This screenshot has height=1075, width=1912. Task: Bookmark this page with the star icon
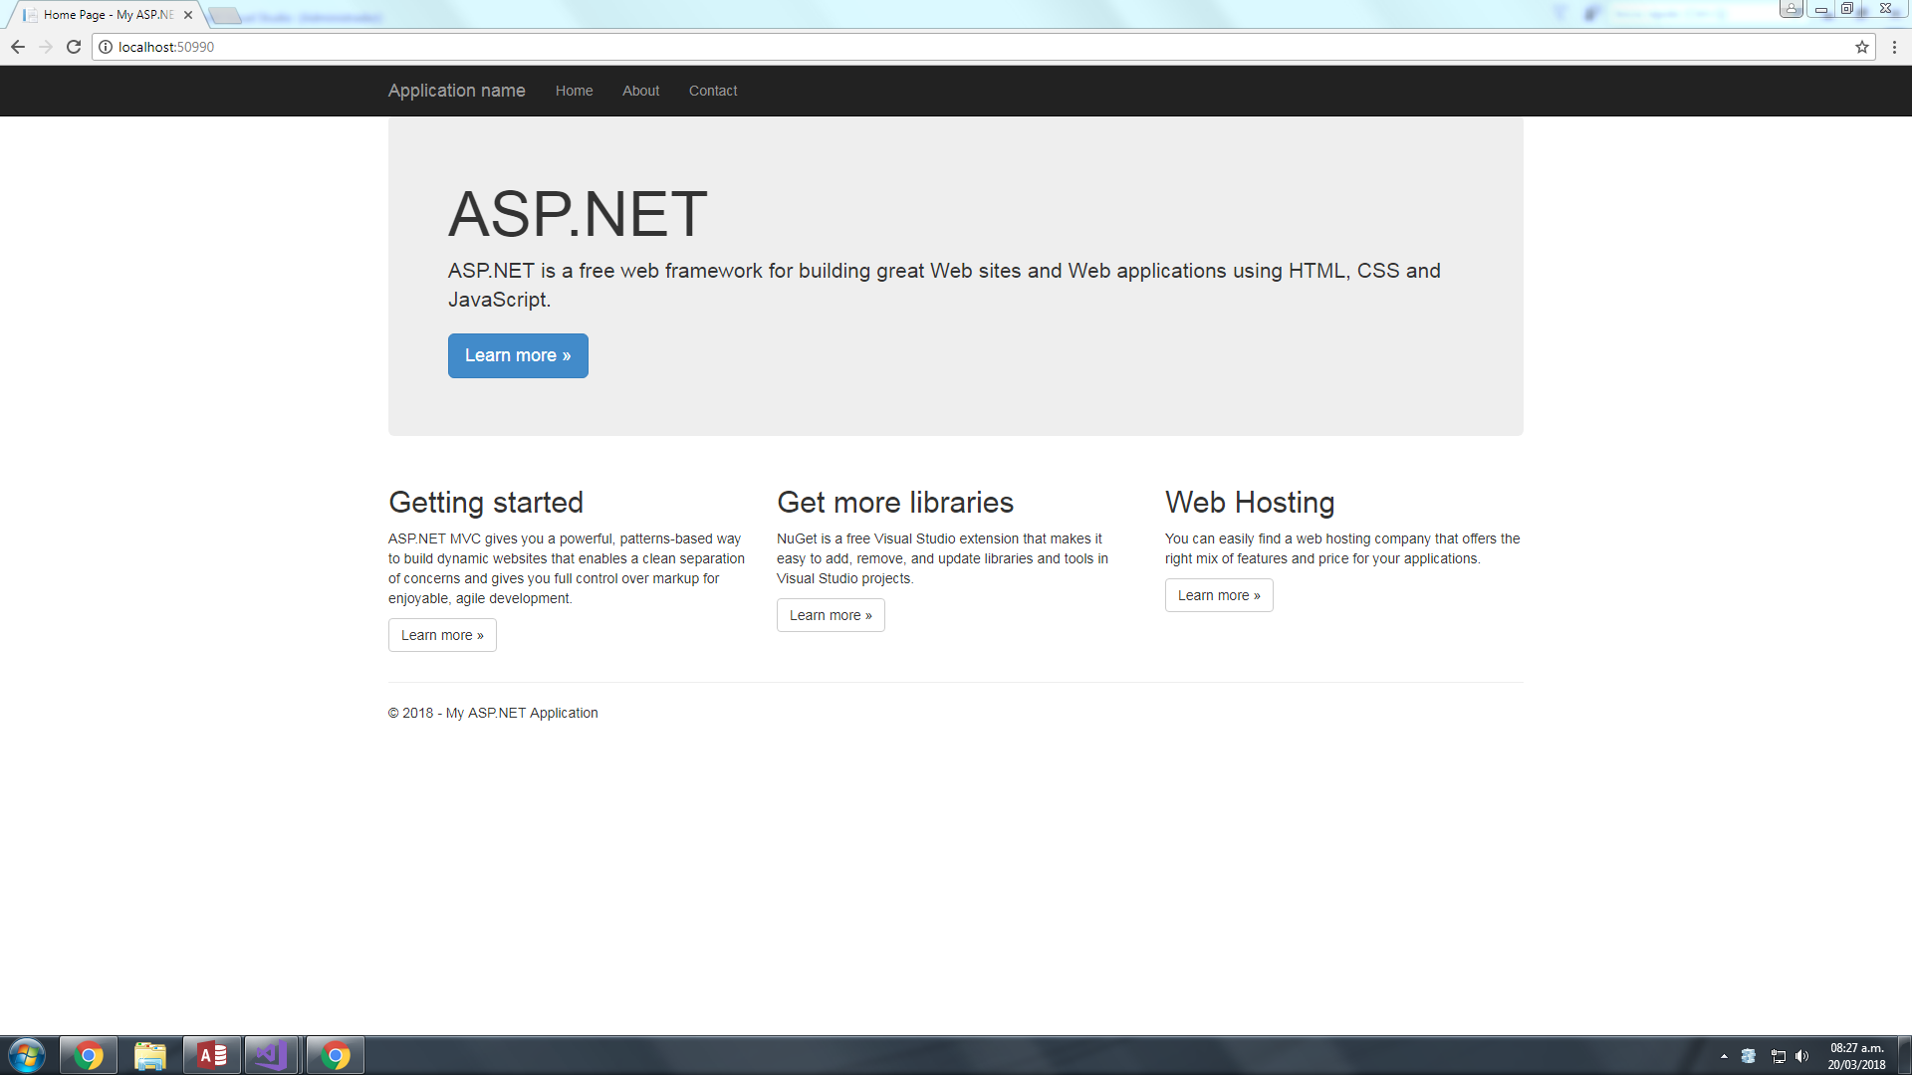pyautogui.click(x=1862, y=47)
